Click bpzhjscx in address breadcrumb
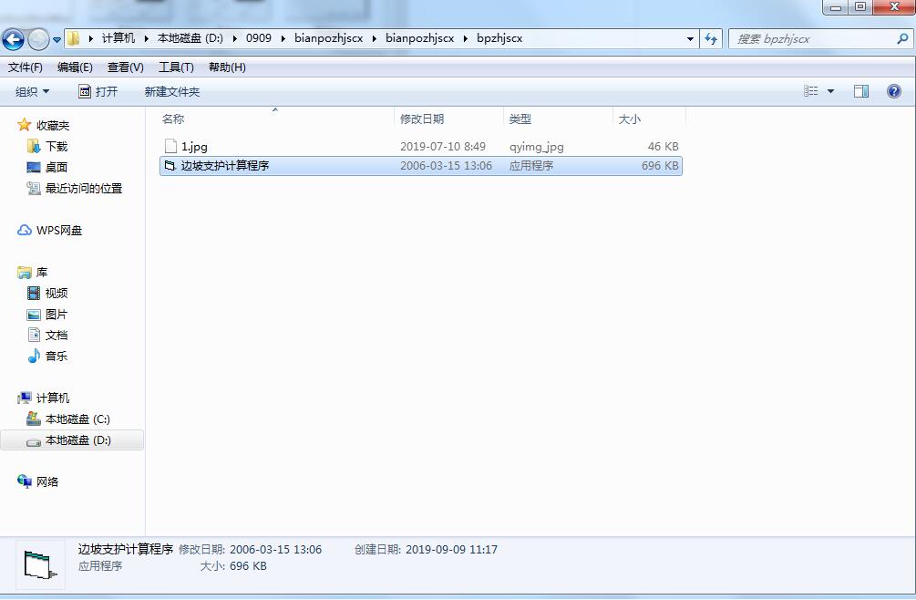This screenshot has width=916, height=600. [499, 38]
